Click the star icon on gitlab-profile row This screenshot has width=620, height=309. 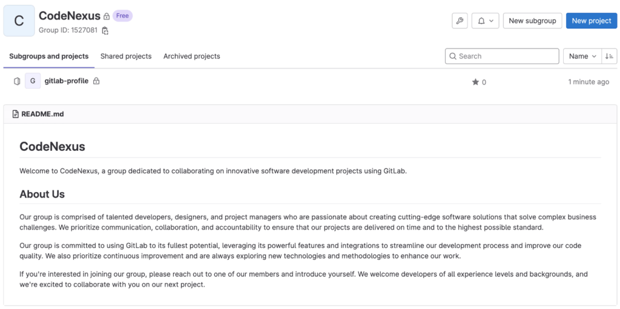coord(475,82)
